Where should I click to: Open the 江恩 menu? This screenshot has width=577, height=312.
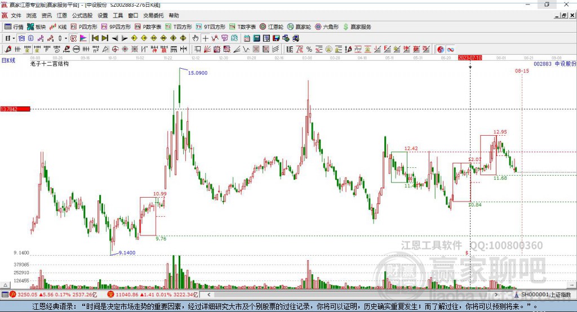pos(62,15)
